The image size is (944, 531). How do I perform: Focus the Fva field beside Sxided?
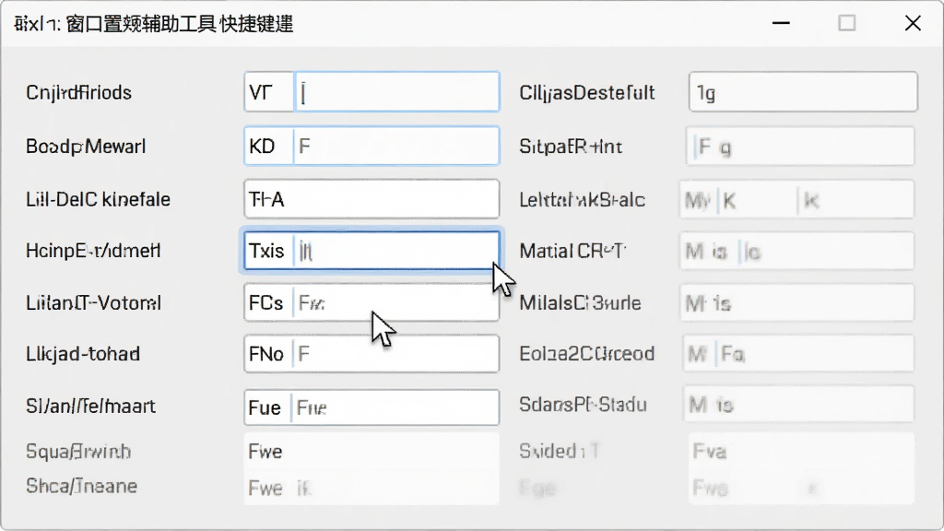[801, 451]
